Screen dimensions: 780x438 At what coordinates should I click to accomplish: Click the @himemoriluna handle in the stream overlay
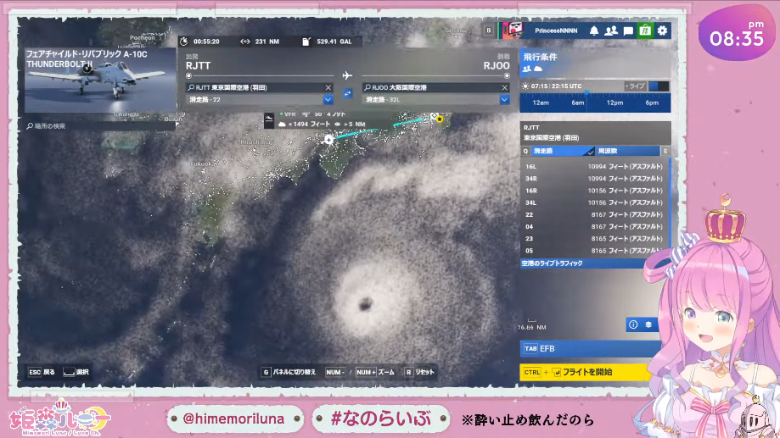click(233, 419)
